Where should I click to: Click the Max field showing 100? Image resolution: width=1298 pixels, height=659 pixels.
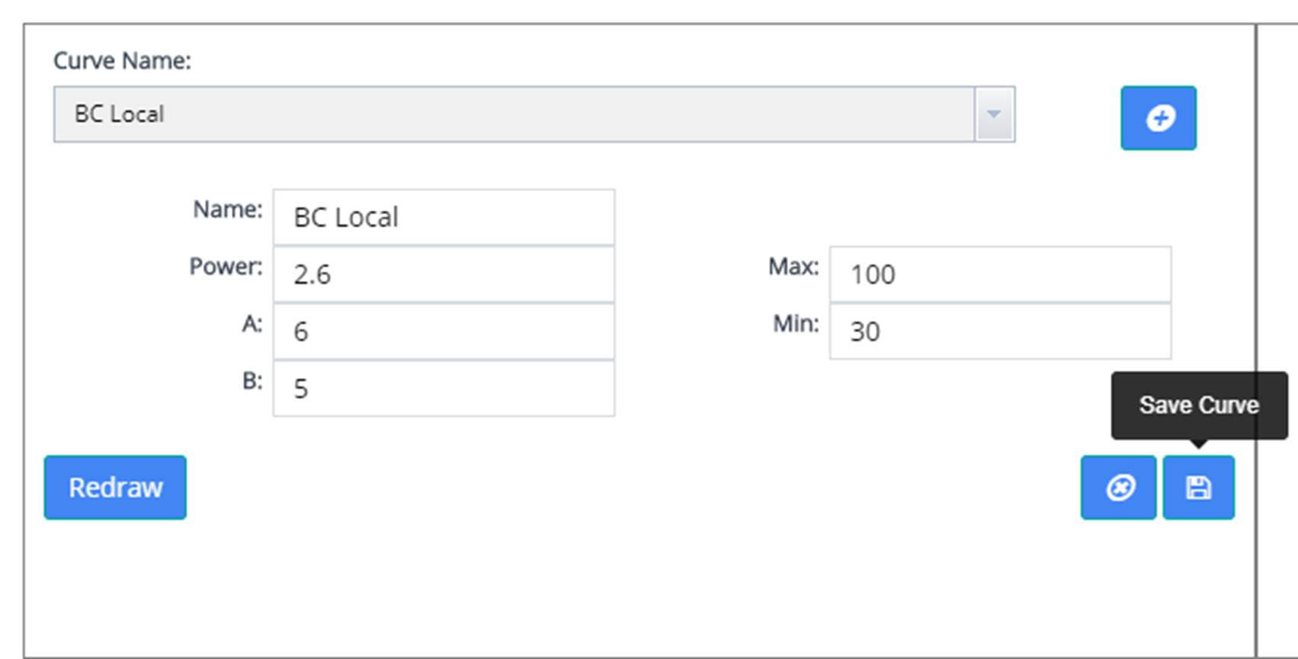tap(1000, 275)
